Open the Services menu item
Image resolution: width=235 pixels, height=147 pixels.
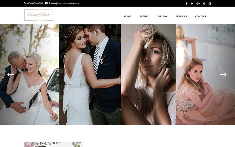[x=181, y=16]
